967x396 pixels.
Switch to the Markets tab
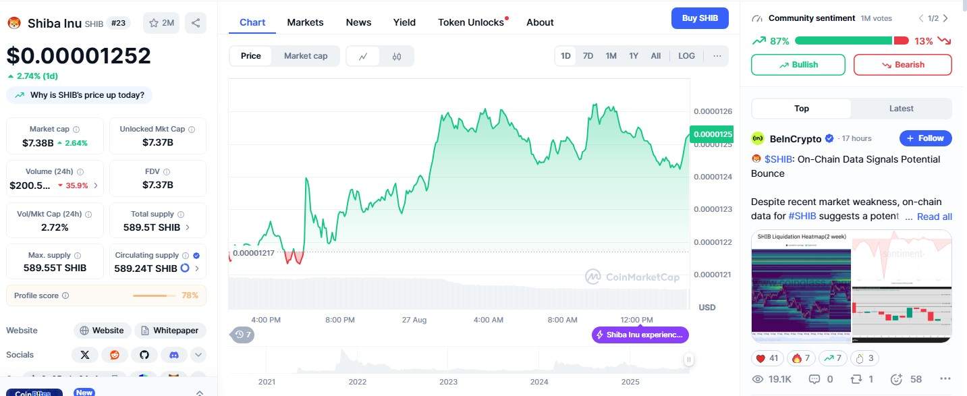pyautogui.click(x=305, y=22)
